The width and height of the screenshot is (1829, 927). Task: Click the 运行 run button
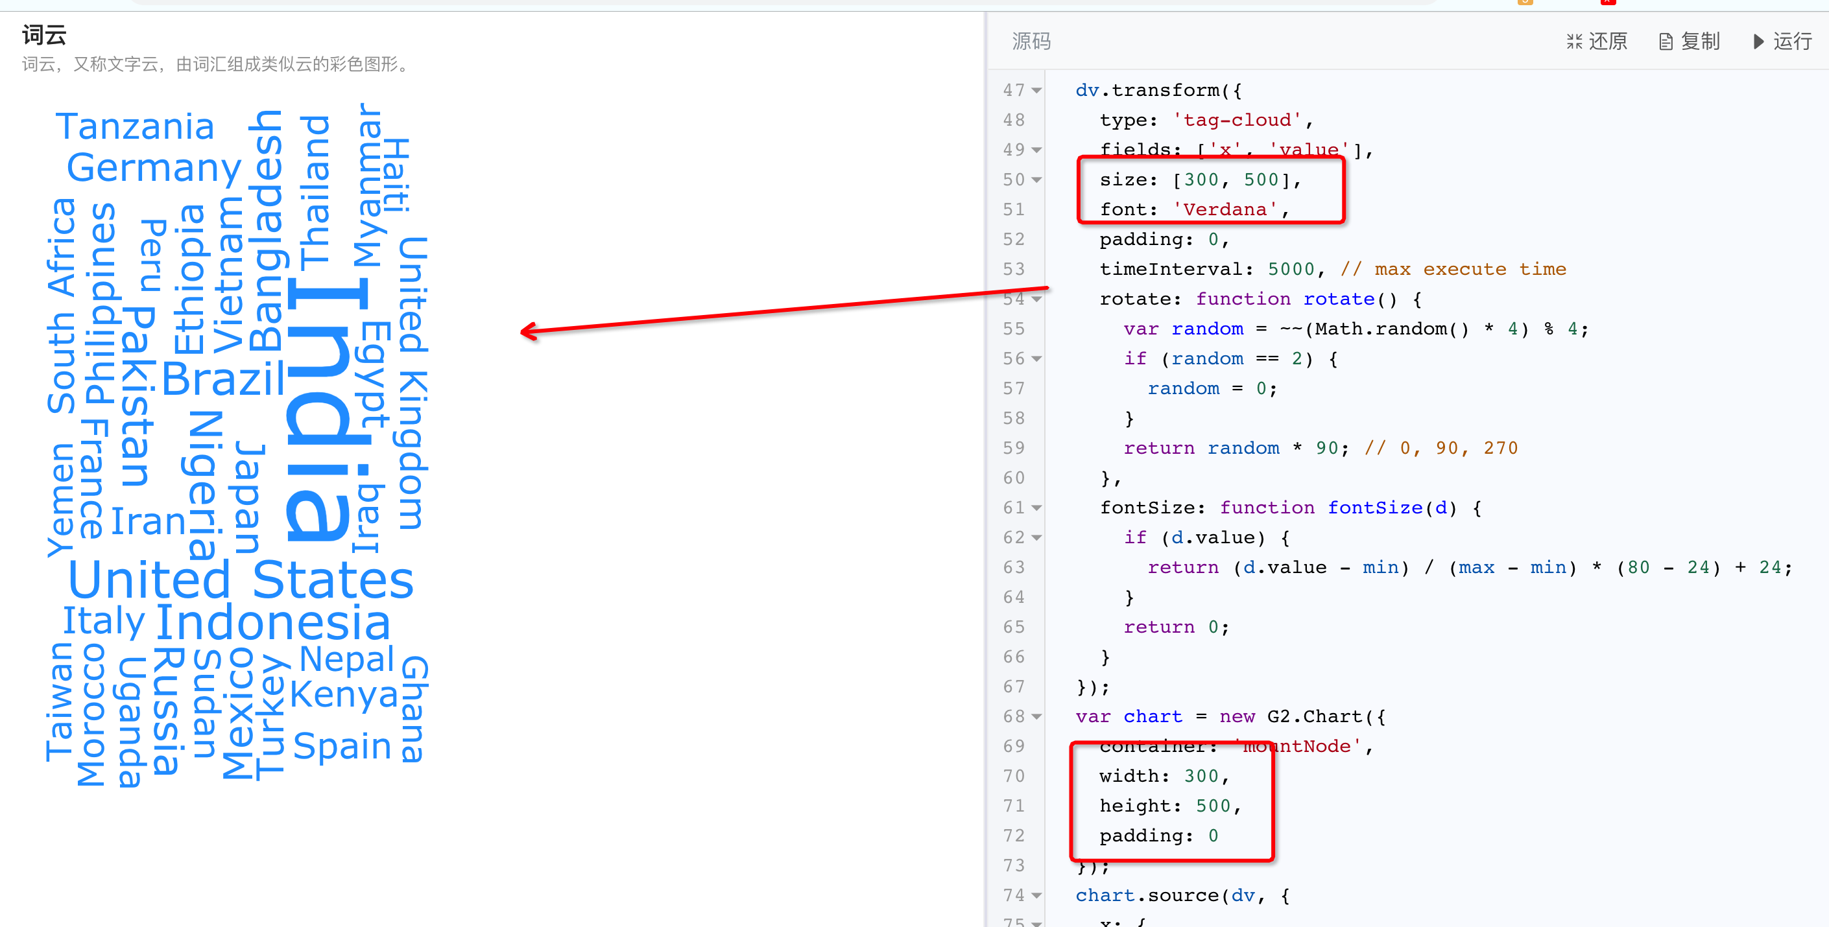pyautogui.click(x=1782, y=41)
